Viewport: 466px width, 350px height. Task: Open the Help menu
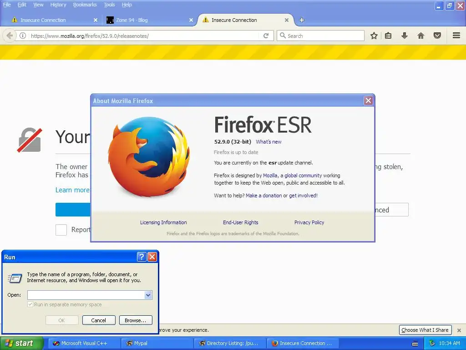[x=127, y=5]
